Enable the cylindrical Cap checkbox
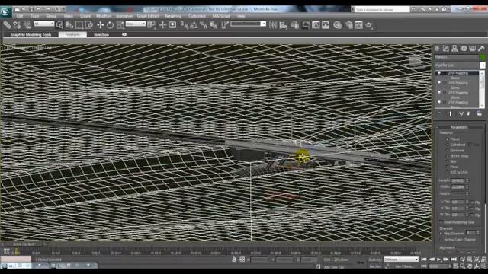This screenshot has width=488, height=274. (470, 145)
